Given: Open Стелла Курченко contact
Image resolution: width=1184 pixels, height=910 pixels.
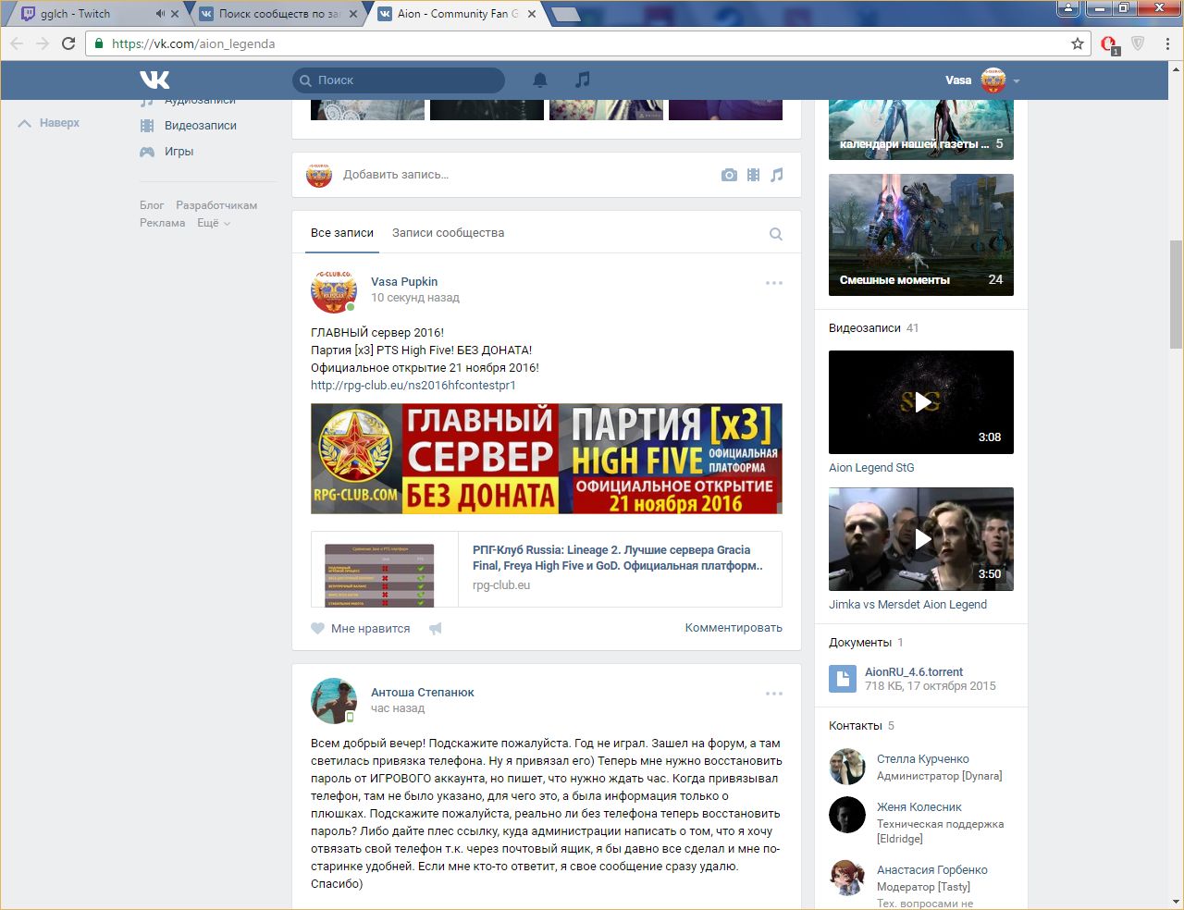Looking at the screenshot, I should click(923, 759).
